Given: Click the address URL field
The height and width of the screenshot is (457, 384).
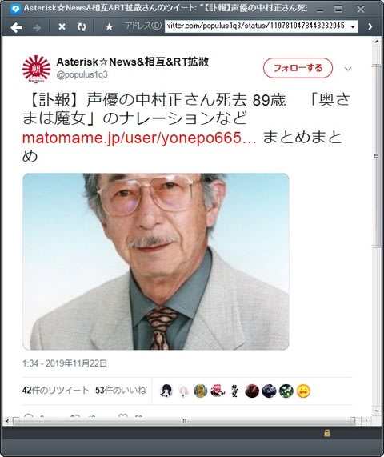Looking at the screenshot, I should [257, 26].
